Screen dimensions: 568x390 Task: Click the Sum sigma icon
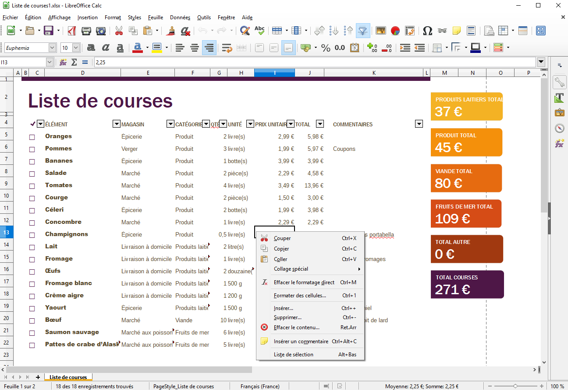point(74,63)
